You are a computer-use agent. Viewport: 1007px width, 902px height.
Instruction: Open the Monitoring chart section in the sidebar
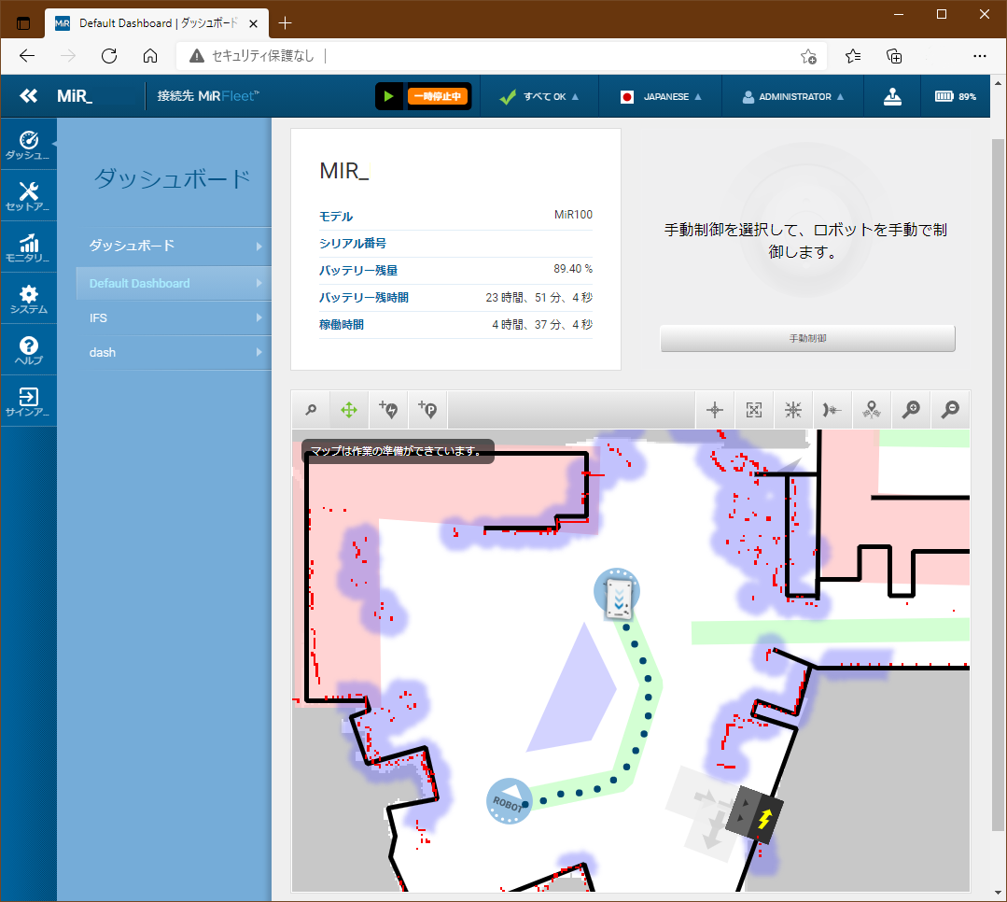(28, 246)
